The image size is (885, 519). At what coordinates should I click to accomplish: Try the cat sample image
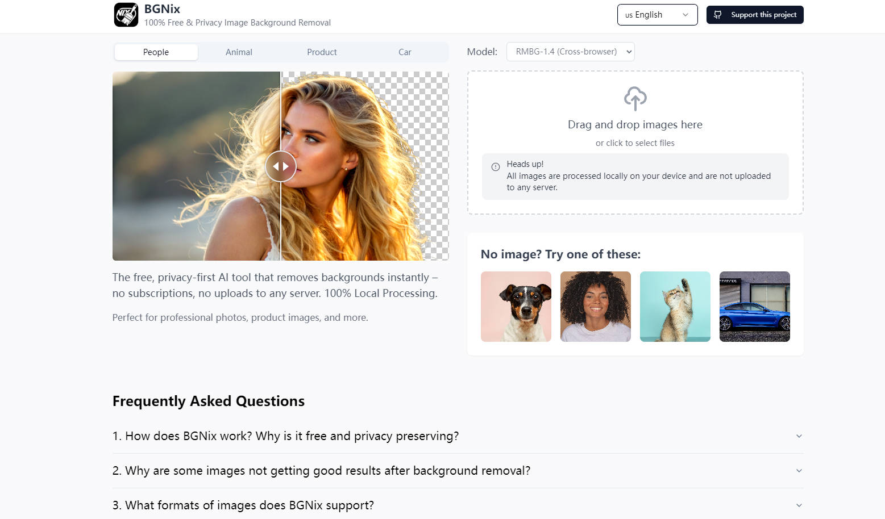675,307
